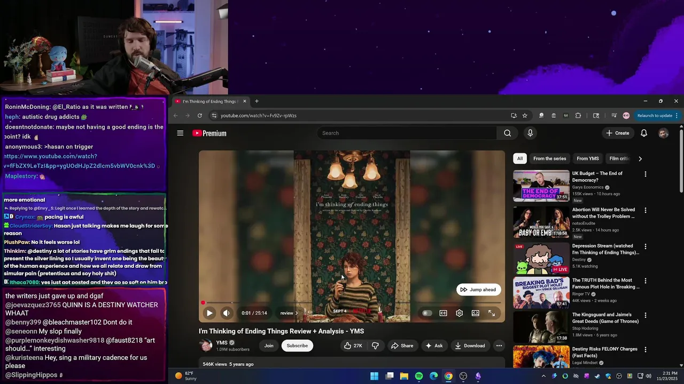Play the YouTube video
Viewport: 684px width, 384px height.
(x=209, y=313)
